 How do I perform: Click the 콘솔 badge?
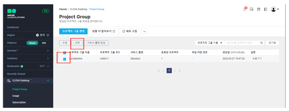(x=46, y=11)
